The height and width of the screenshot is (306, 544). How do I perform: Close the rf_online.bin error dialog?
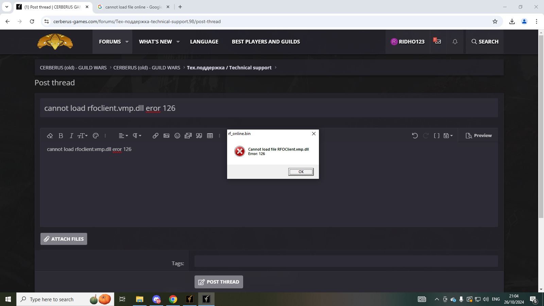point(314,134)
